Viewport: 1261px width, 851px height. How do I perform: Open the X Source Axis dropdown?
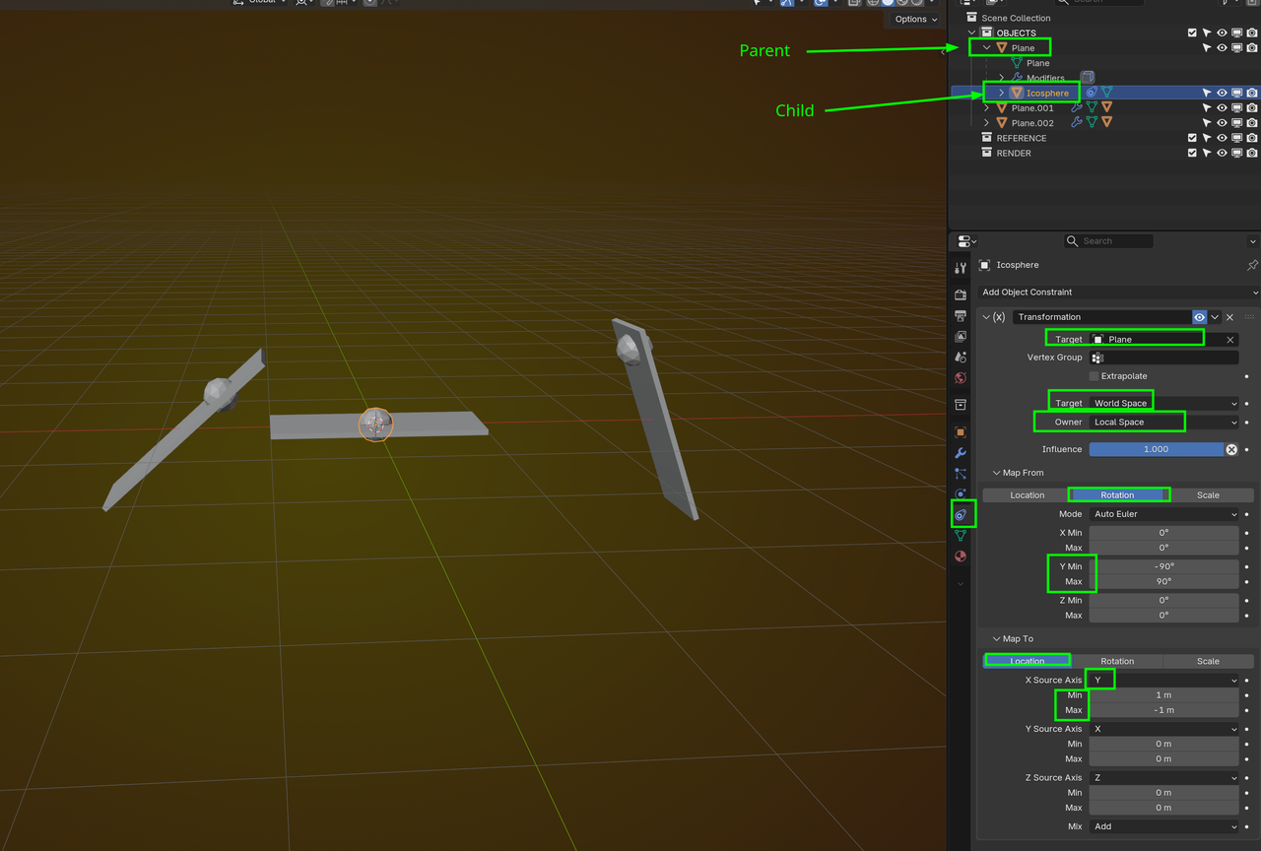click(1163, 681)
